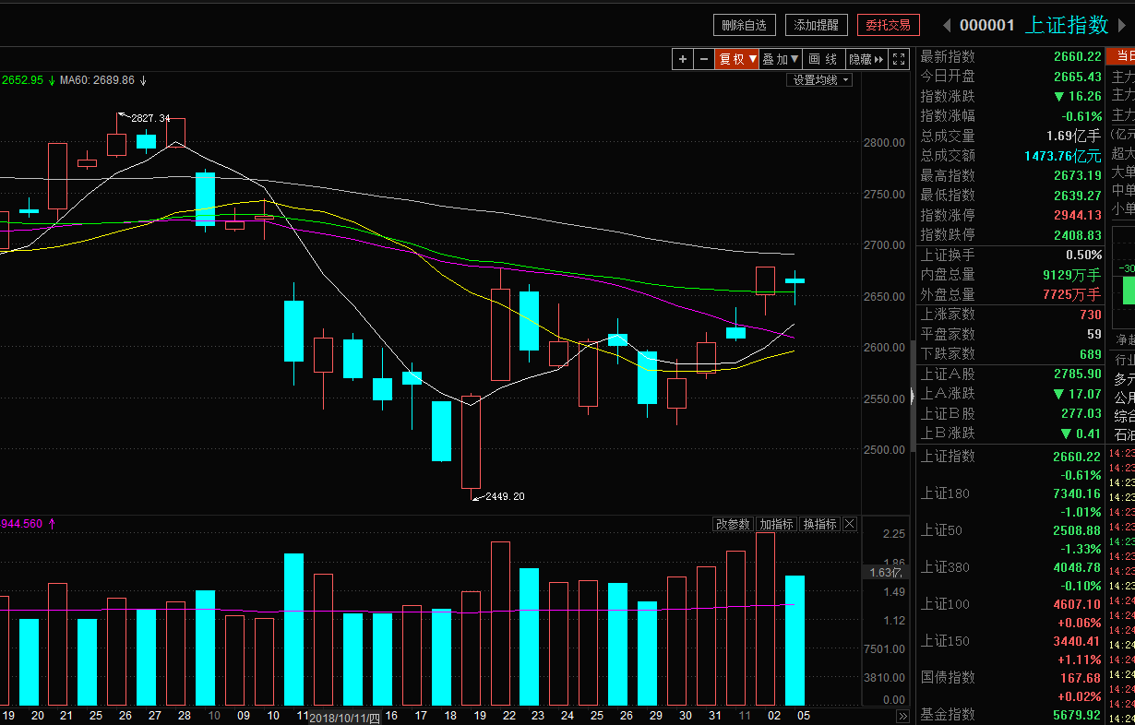
Task: Click 总成交额 value 1473.76亿元
Action: 1063,156
